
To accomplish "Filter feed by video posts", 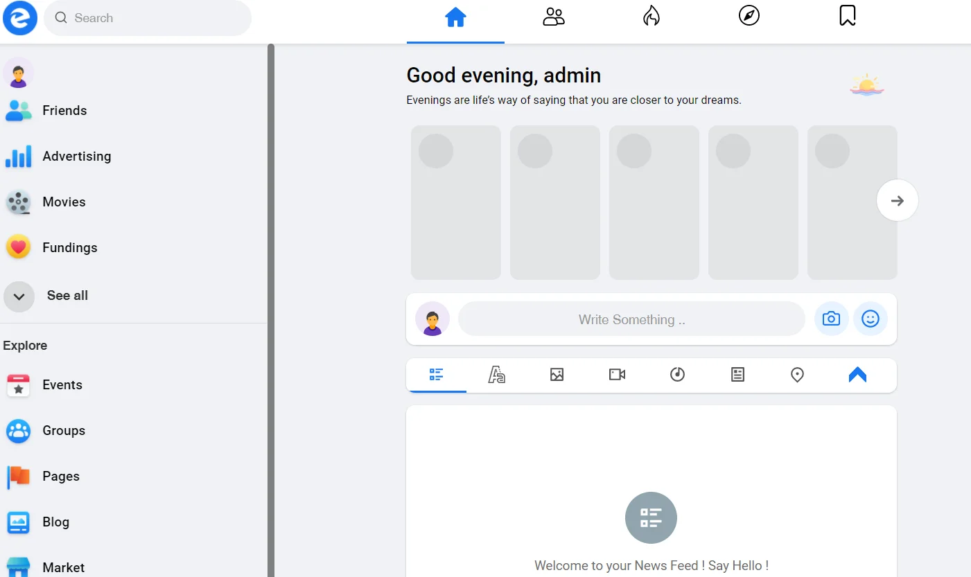I will click(617, 375).
